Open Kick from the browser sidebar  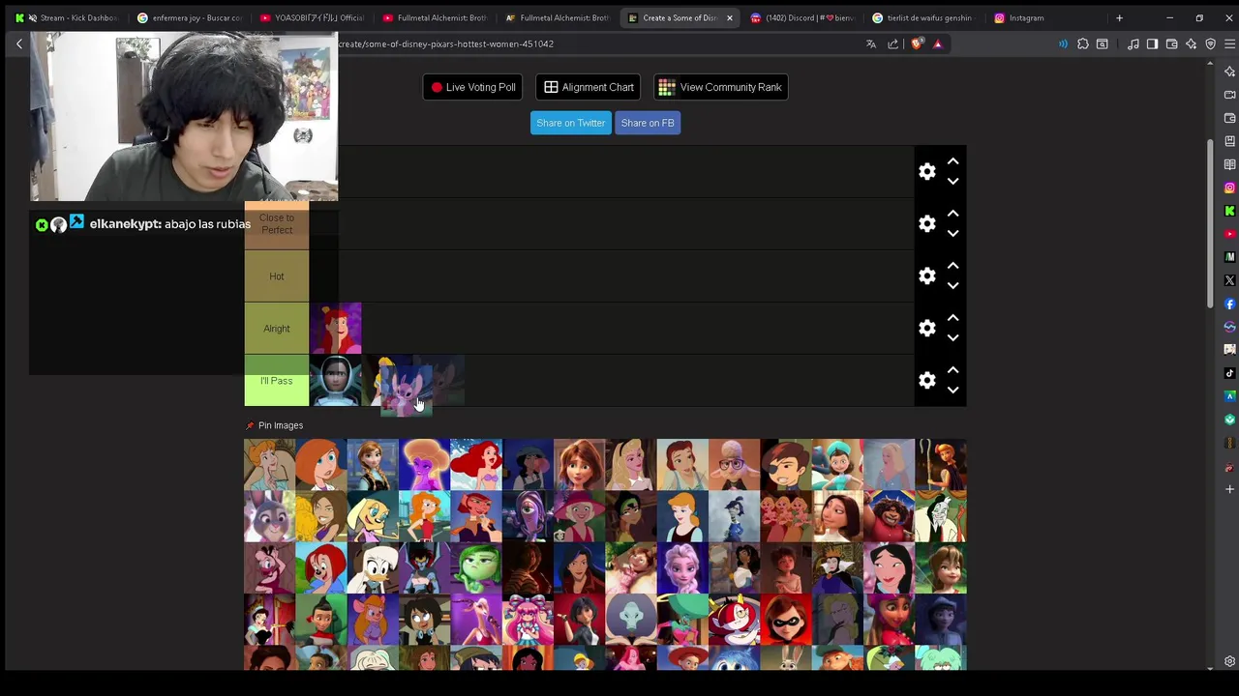(x=1229, y=211)
